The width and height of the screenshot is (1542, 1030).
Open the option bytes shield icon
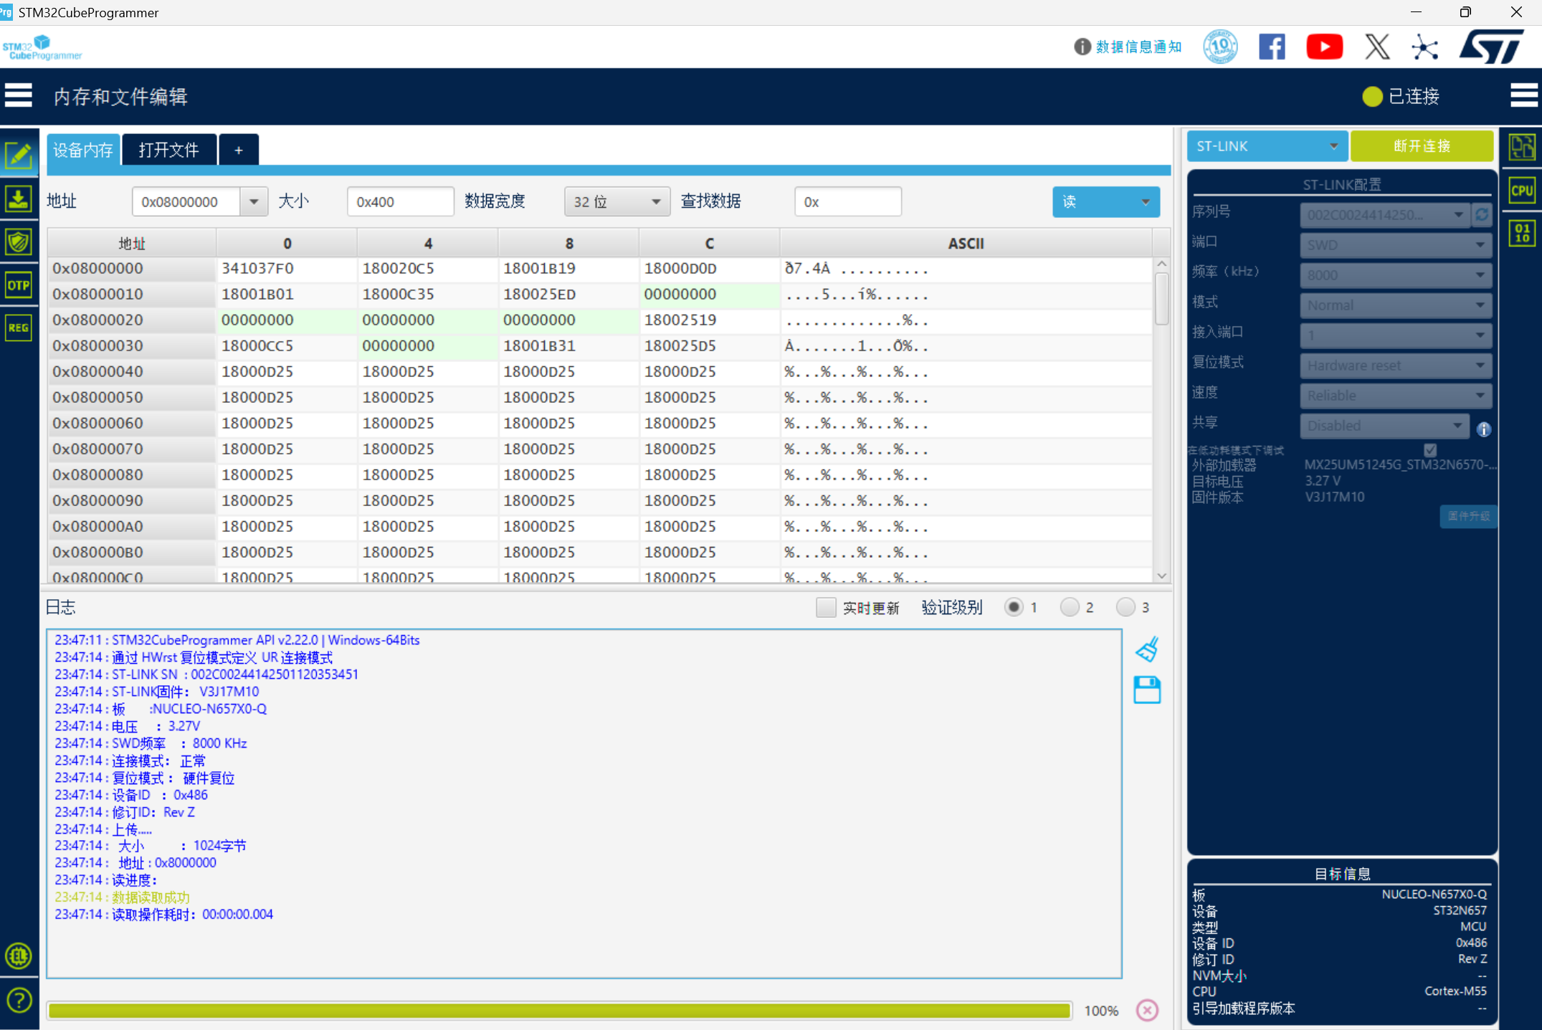click(x=19, y=242)
